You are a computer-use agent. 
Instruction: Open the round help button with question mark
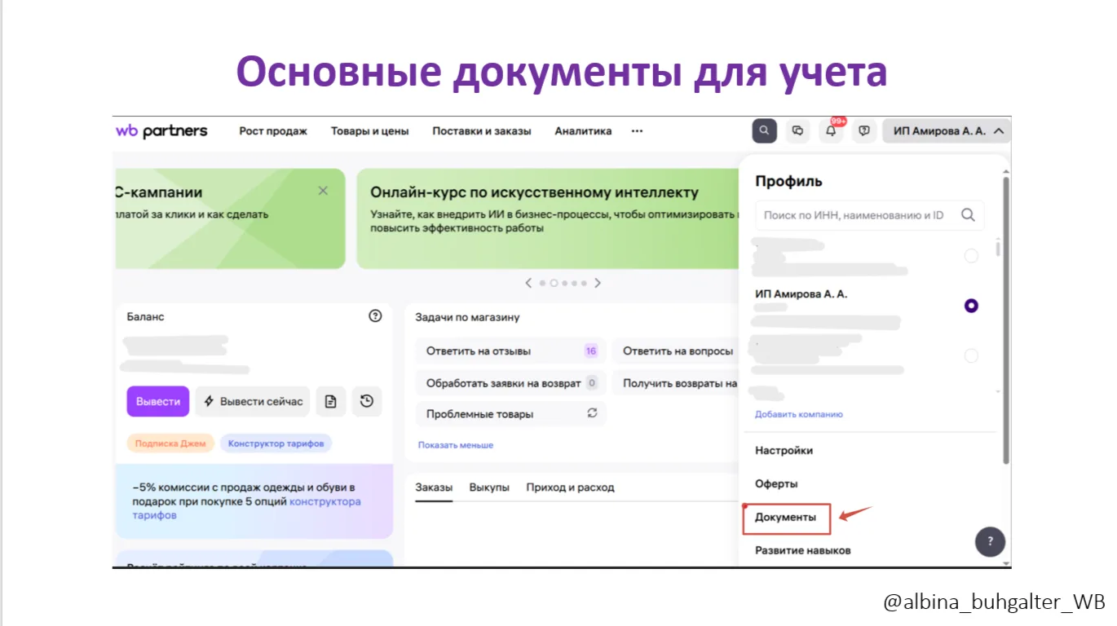tap(990, 541)
